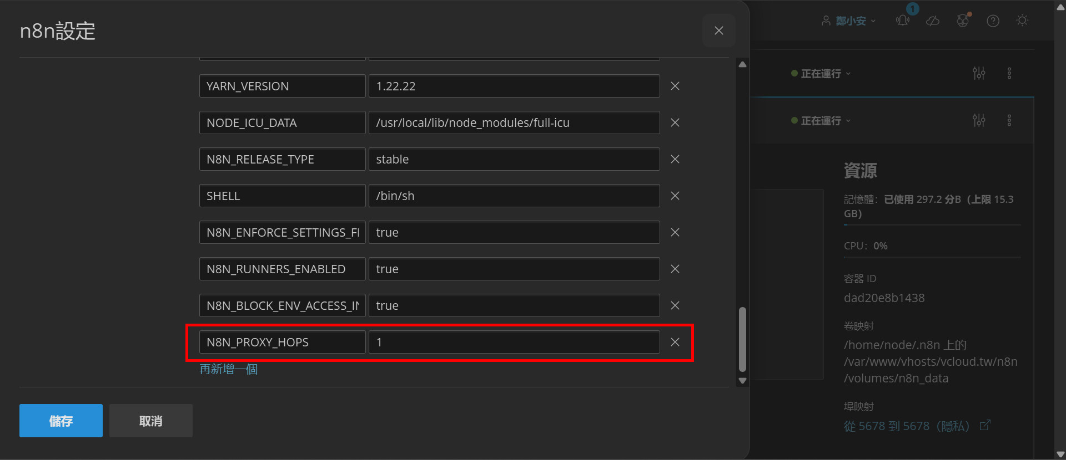Click the dialog scrollbar down arrow
The image size is (1066, 460).
click(742, 381)
